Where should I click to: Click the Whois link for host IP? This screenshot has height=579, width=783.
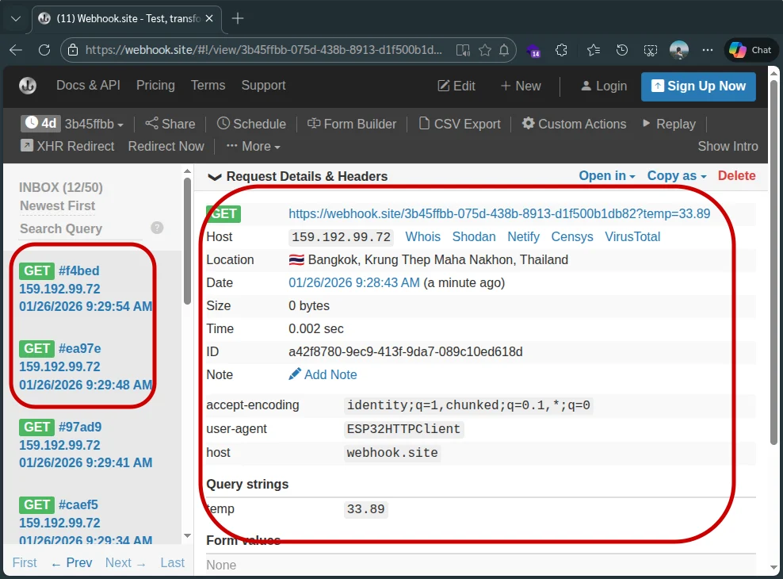click(x=422, y=236)
